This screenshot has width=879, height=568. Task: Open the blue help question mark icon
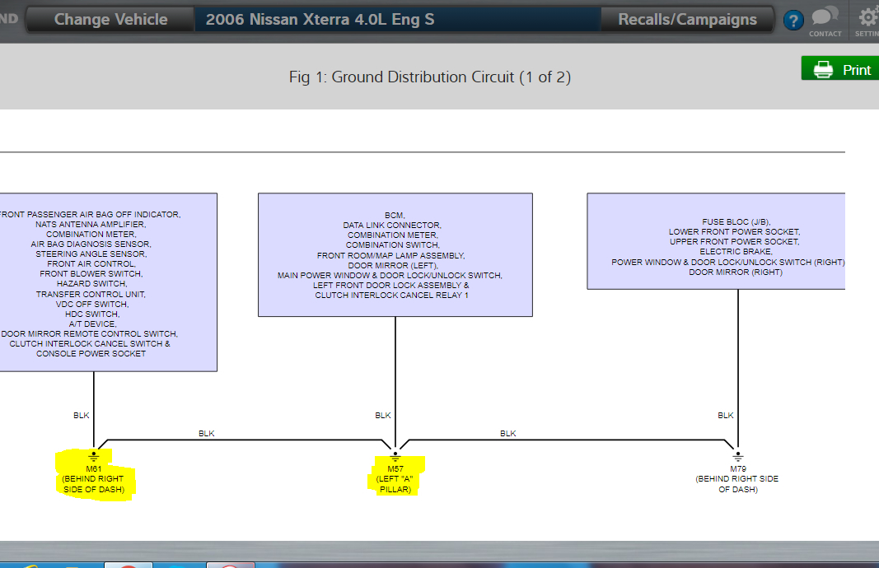pos(793,21)
